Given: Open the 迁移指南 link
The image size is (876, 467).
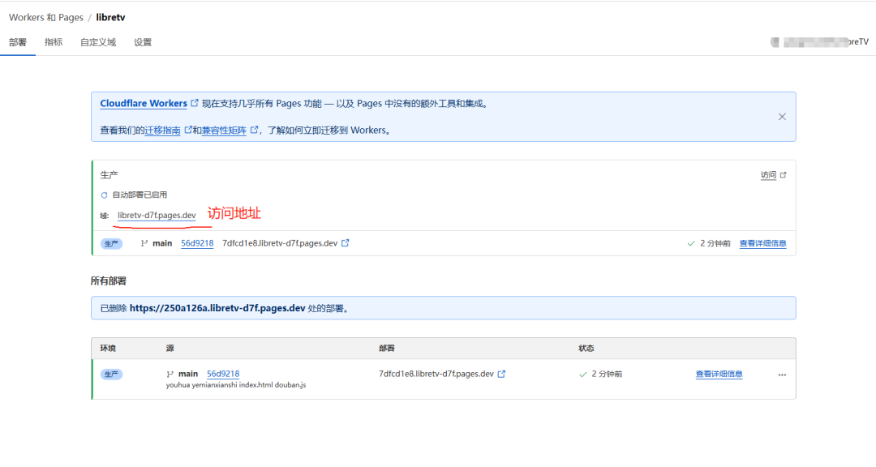Looking at the screenshot, I should point(162,130).
